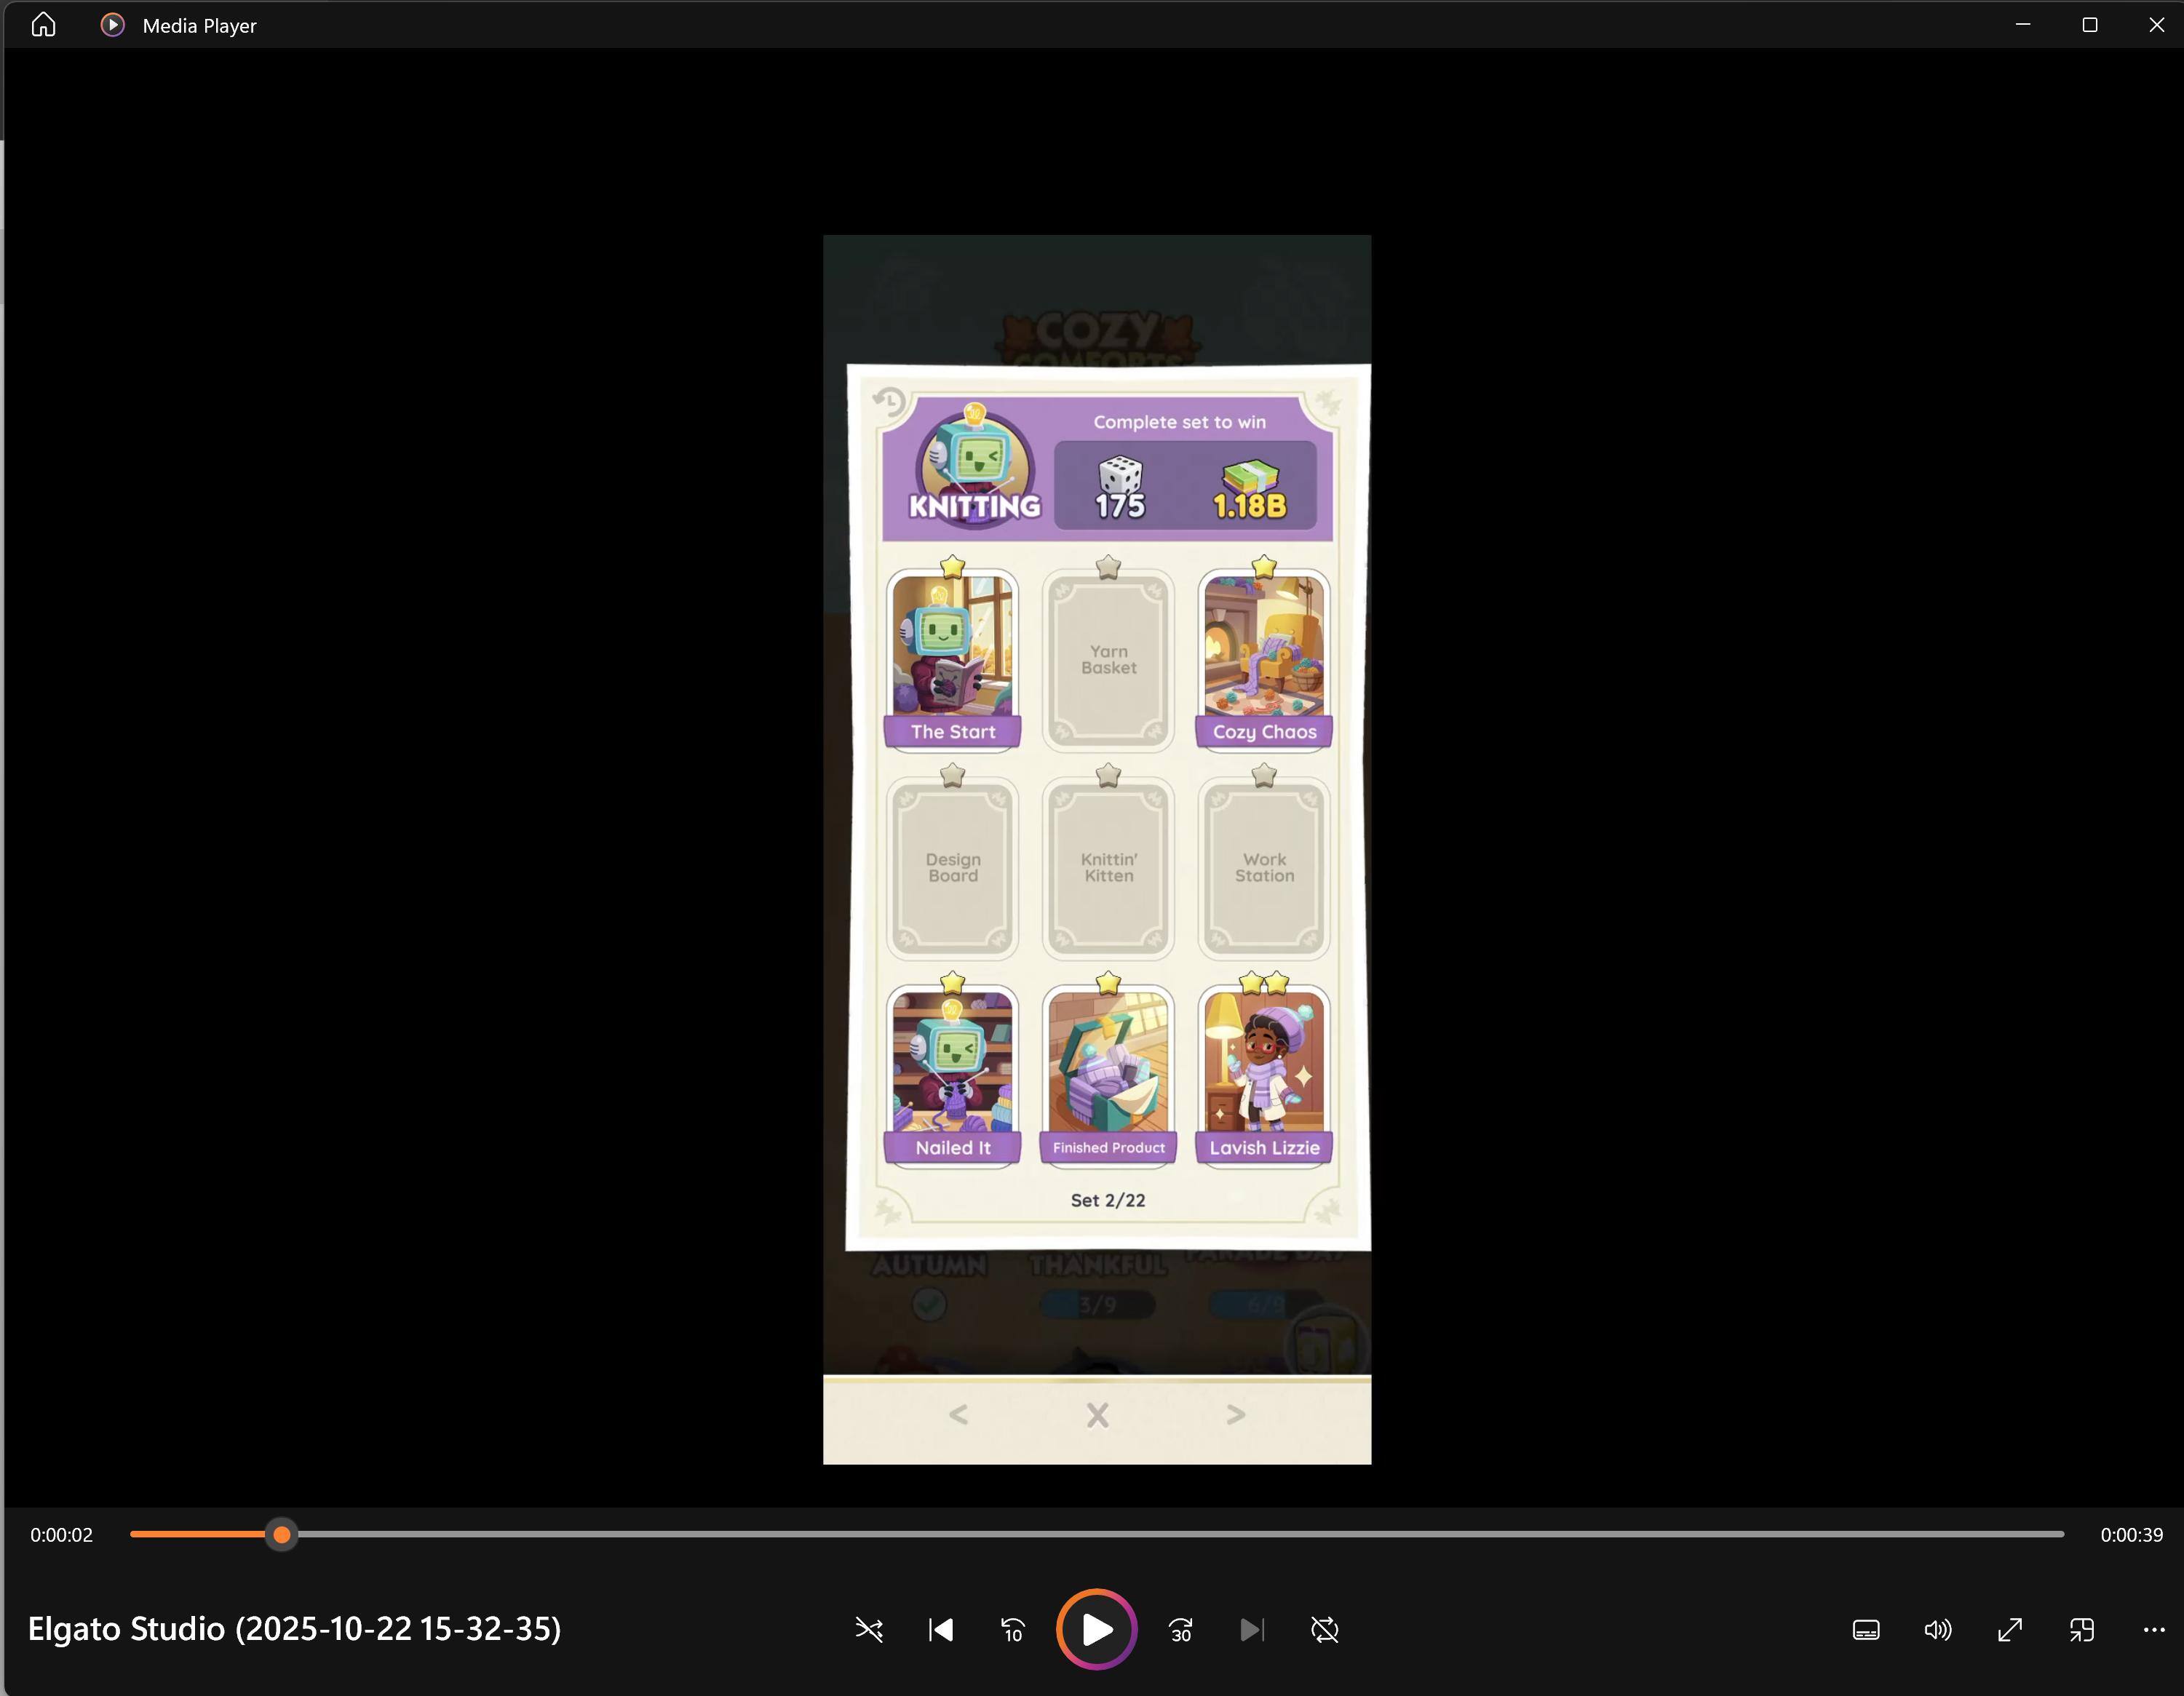Toggle shuffle playback mode
Screen dimensions: 2184x1696
(869, 1630)
